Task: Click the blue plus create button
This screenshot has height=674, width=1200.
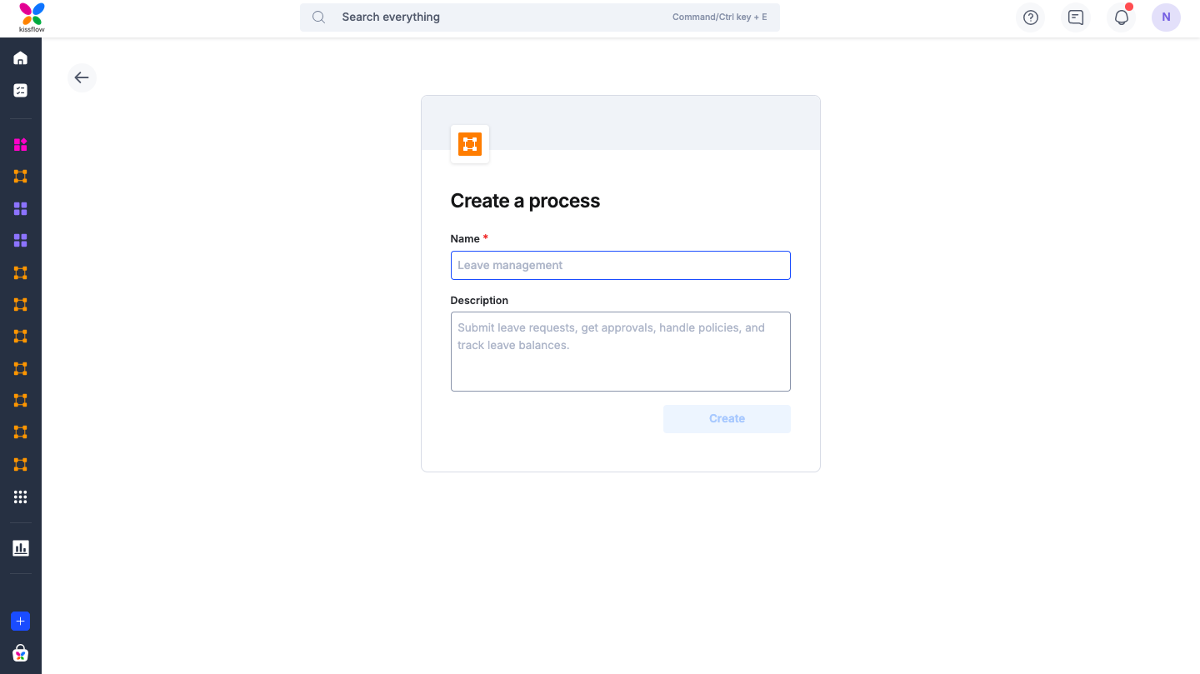Action: point(21,622)
